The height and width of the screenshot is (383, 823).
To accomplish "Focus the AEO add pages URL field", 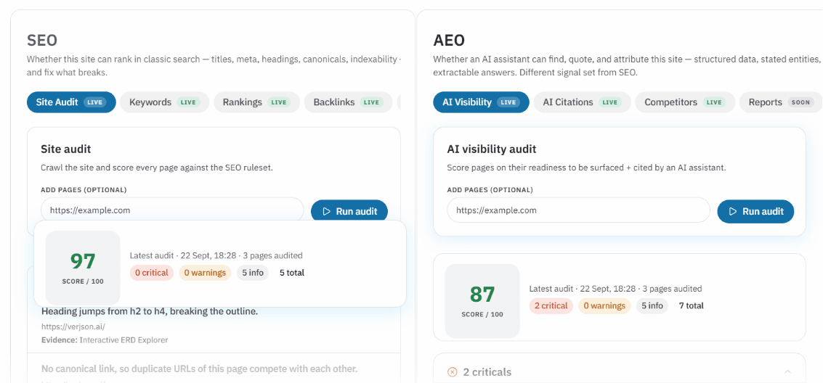I will click(578, 210).
